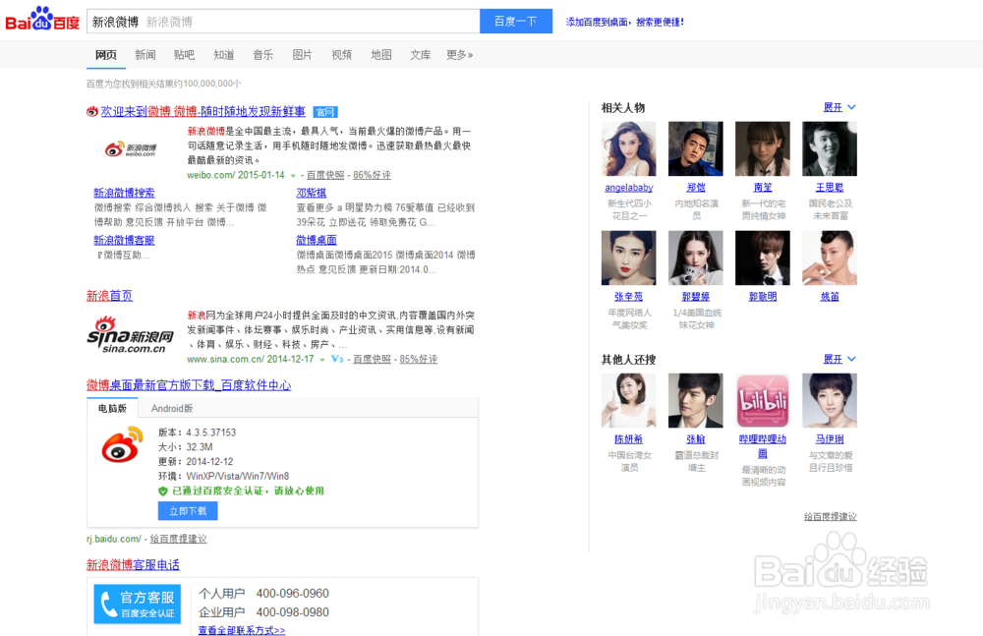Open the 文库 tab
The image size is (983, 636).
click(x=420, y=55)
